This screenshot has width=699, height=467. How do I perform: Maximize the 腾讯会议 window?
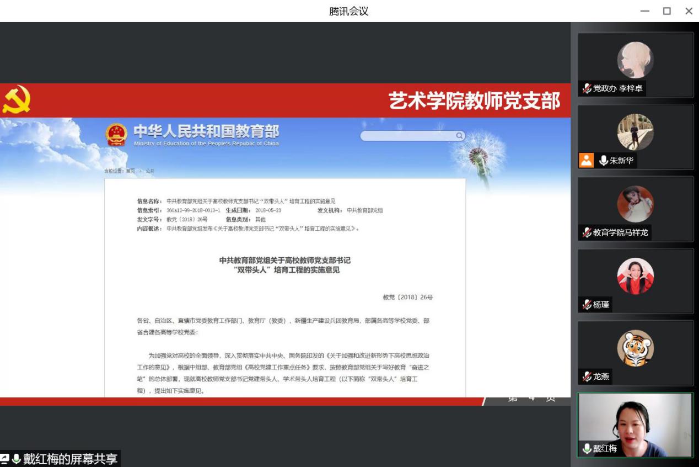click(x=667, y=11)
